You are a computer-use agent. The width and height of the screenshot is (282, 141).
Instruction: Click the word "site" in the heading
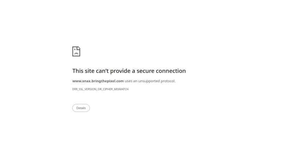point(90,71)
